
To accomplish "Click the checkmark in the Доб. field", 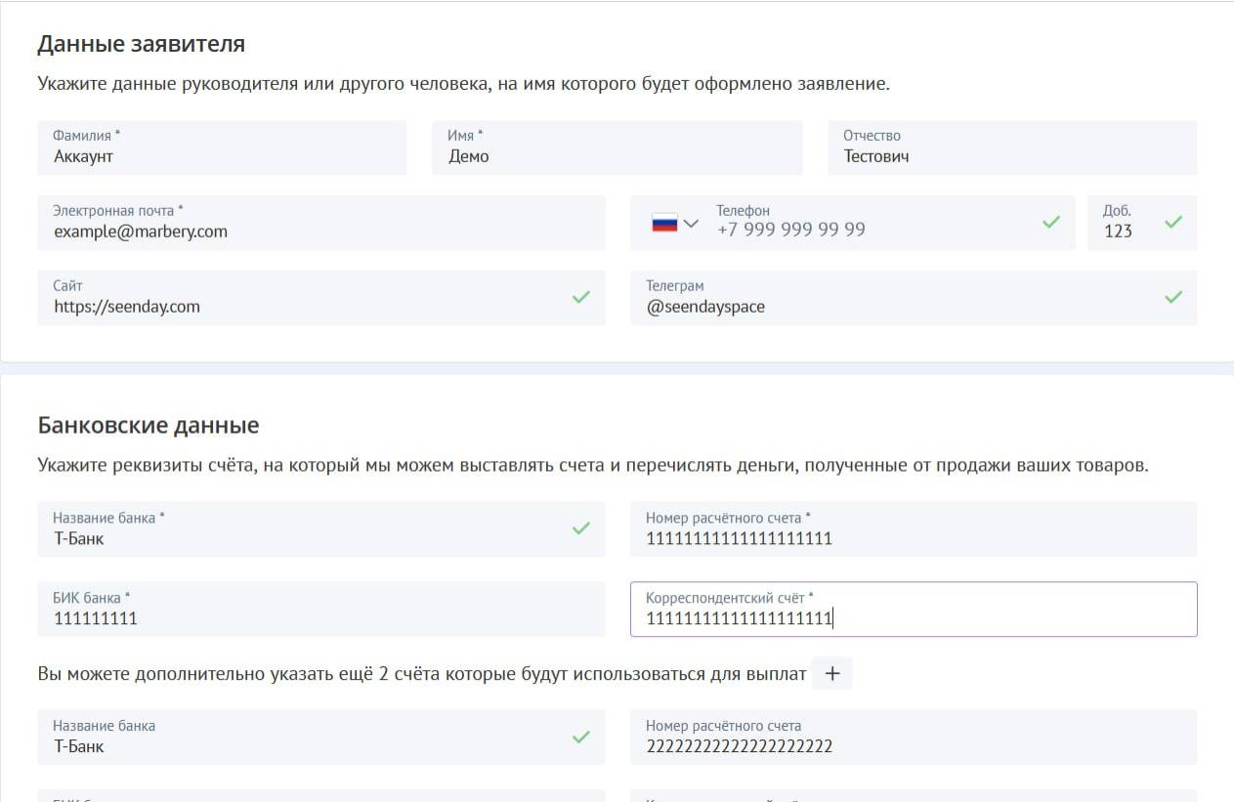I will tap(1173, 222).
